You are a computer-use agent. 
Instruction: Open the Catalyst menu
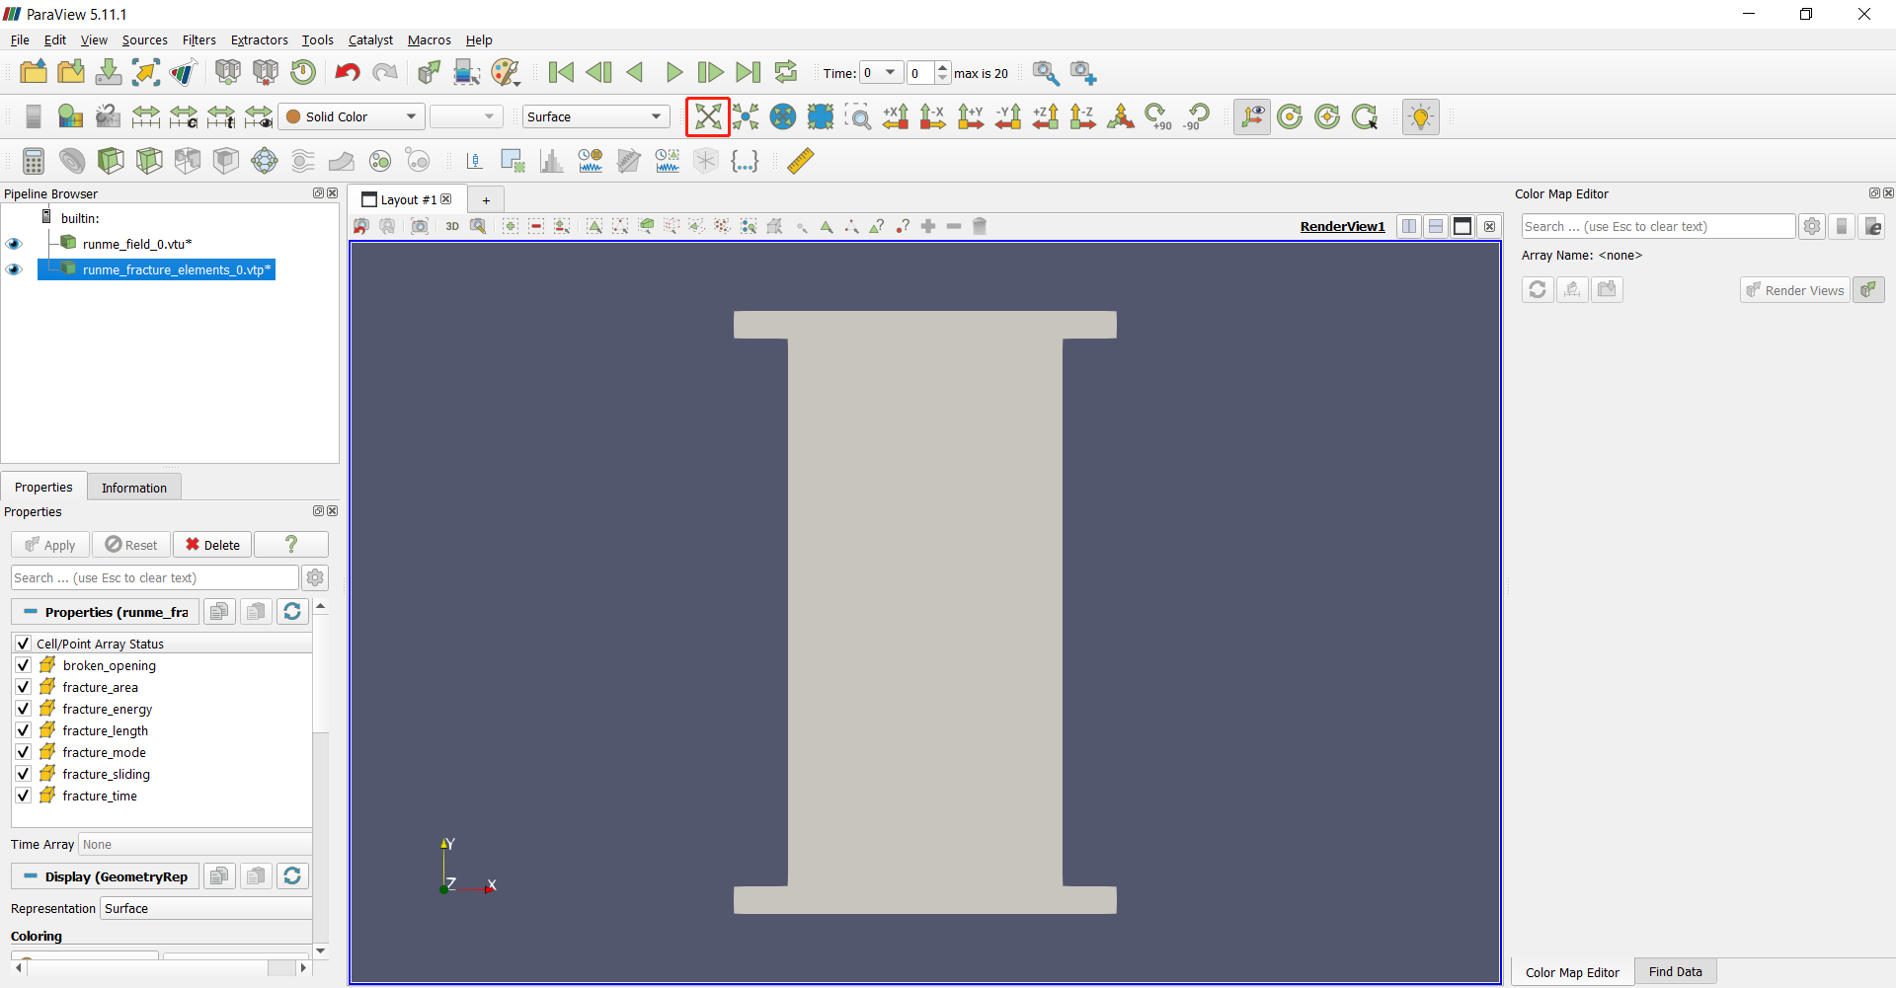coord(370,39)
